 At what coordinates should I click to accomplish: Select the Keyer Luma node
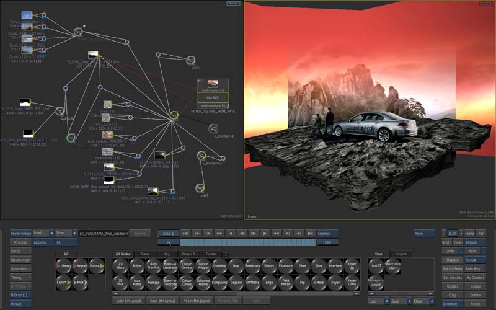(352, 283)
